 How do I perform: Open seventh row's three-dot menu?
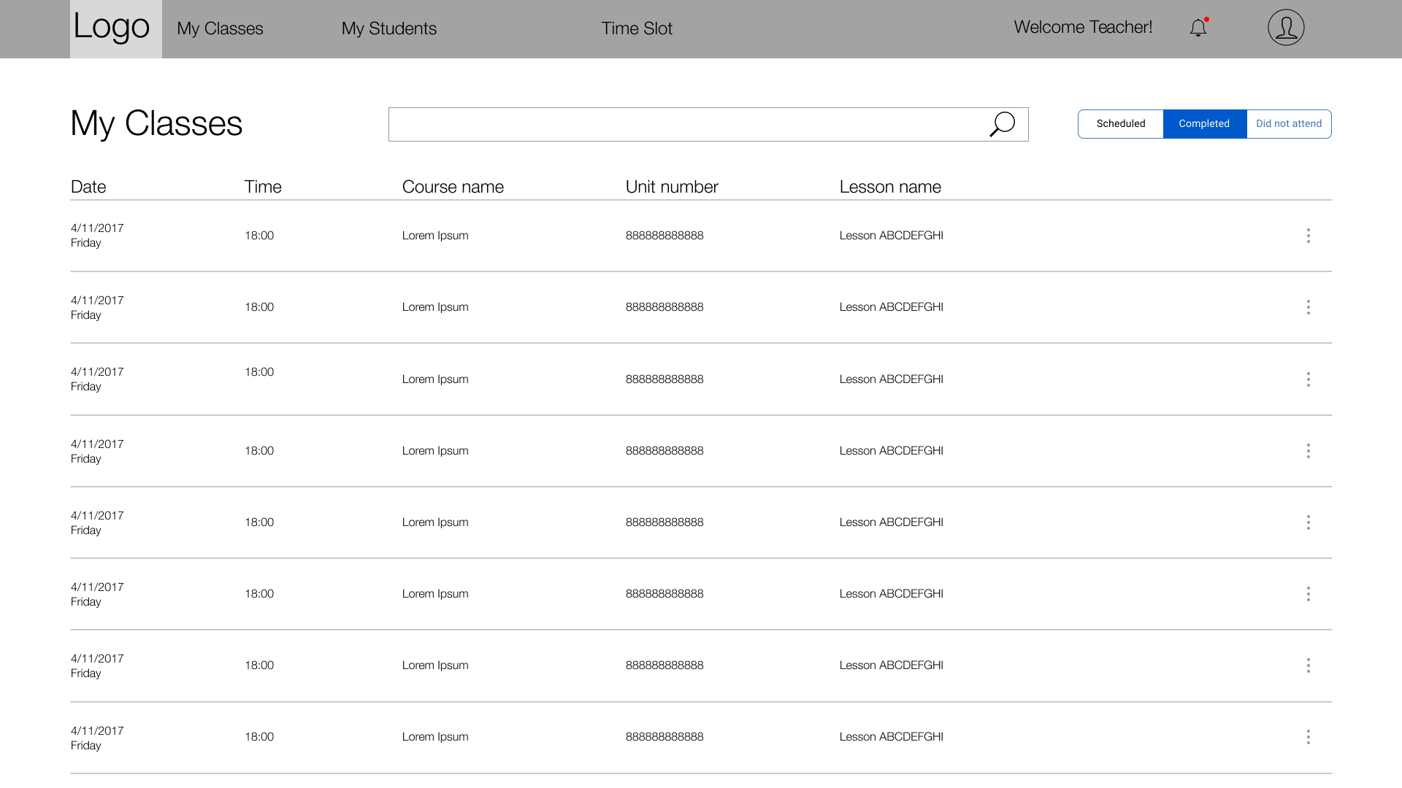(1308, 665)
